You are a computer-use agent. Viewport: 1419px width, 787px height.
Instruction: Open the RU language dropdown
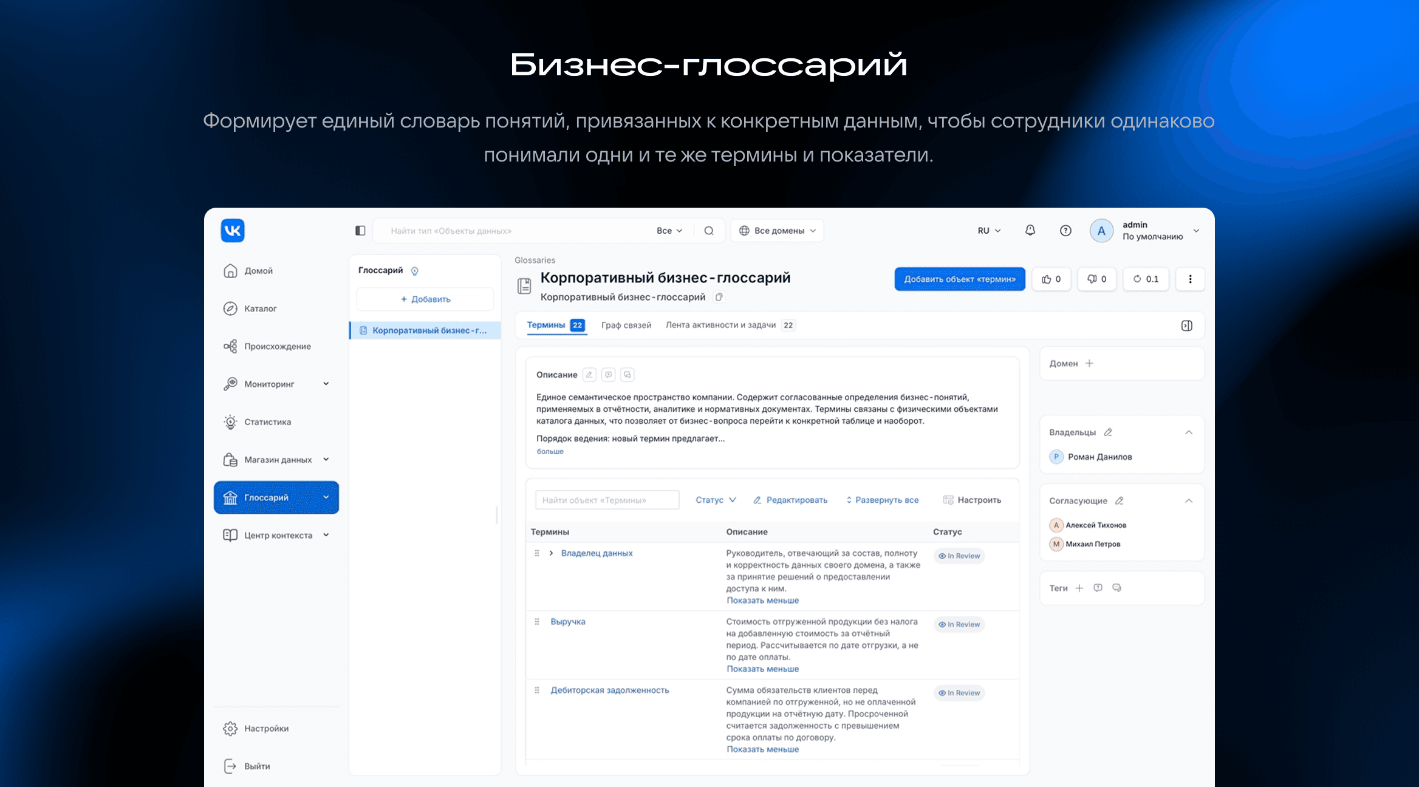pyautogui.click(x=989, y=231)
